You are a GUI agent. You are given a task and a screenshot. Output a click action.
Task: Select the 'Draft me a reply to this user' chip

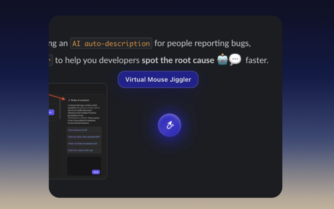(x=84, y=150)
